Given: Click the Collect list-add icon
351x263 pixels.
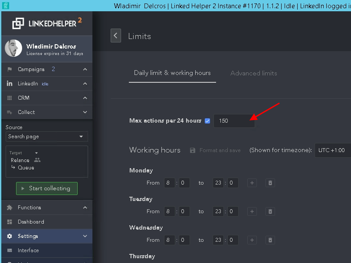Looking at the screenshot, I should (x=10, y=112).
